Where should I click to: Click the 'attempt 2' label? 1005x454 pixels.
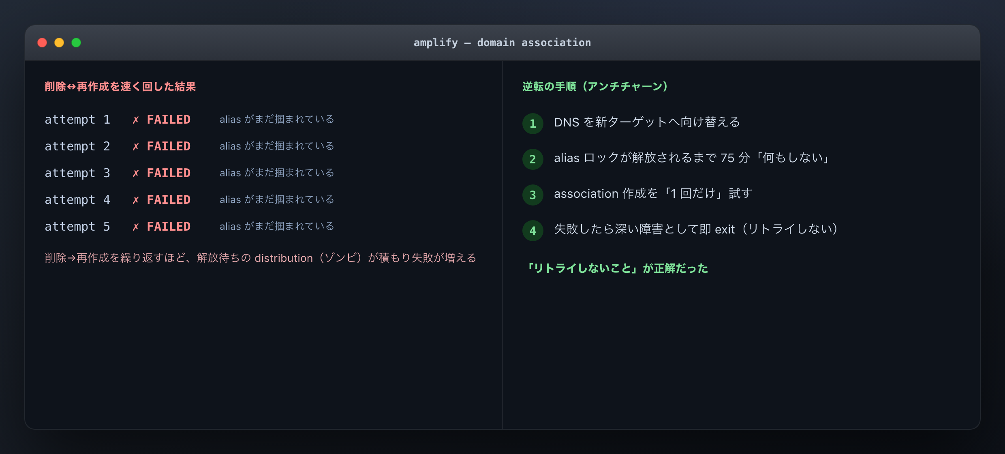pos(77,146)
